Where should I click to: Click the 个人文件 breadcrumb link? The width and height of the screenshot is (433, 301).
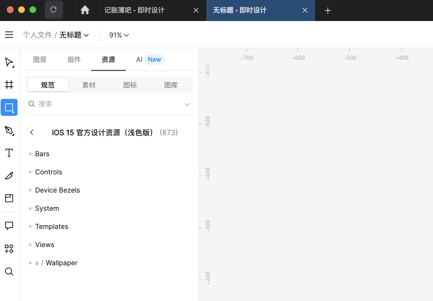coord(37,35)
